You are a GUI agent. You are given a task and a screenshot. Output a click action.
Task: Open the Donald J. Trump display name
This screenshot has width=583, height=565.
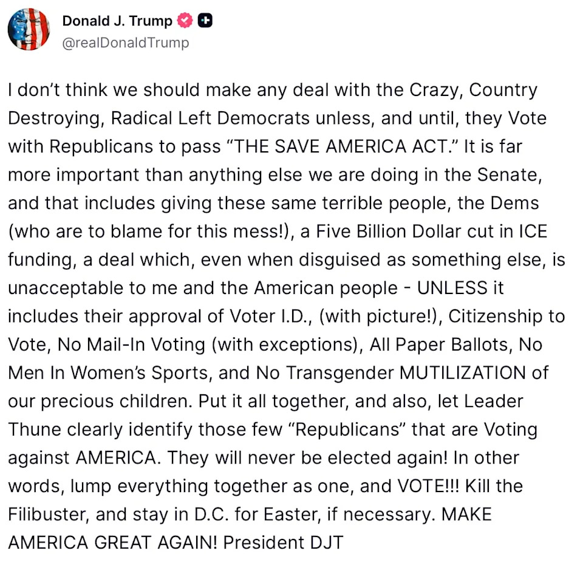coord(117,21)
